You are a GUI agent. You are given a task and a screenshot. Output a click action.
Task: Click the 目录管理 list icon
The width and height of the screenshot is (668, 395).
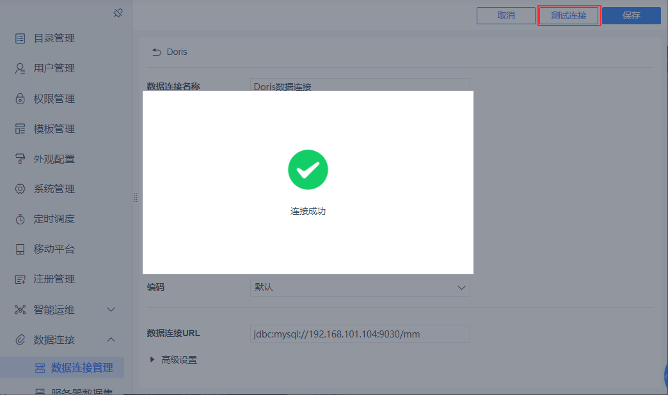[20, 38]
